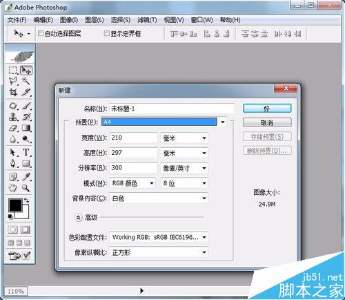Enable auto select layer checkbox
The width and height of the screenshot is (345, 300).
click(41, 33)
